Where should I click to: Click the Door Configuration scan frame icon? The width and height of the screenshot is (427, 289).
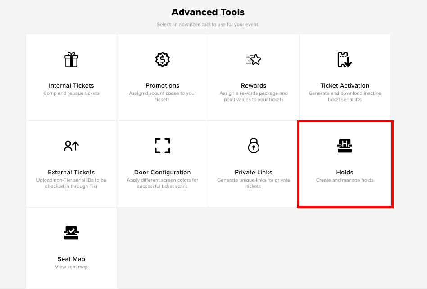[x=162, y=146]
